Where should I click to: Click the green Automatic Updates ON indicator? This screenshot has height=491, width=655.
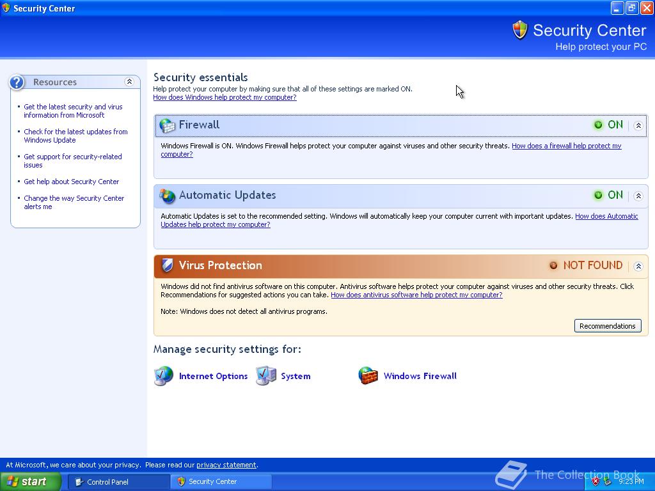(x=598, y=195)
